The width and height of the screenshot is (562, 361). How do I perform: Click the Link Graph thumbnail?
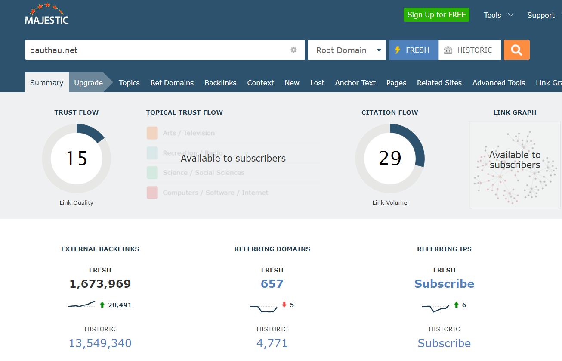[x=515, y=165]
